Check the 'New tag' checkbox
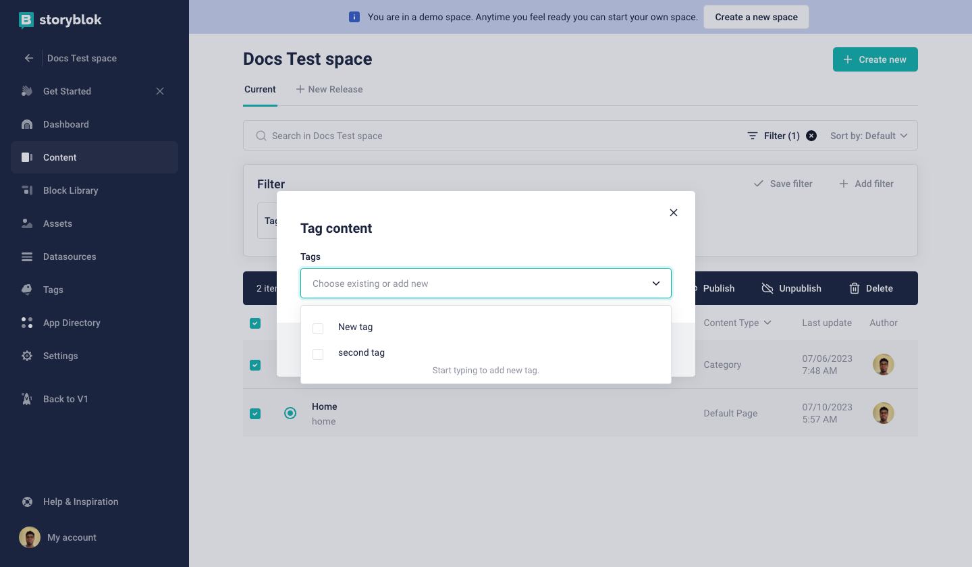 pyautogui.click(x=318, y=328)
